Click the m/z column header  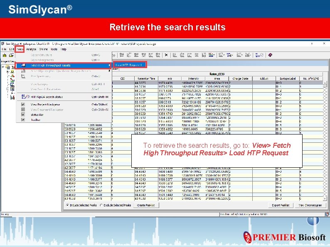[170, 78]
